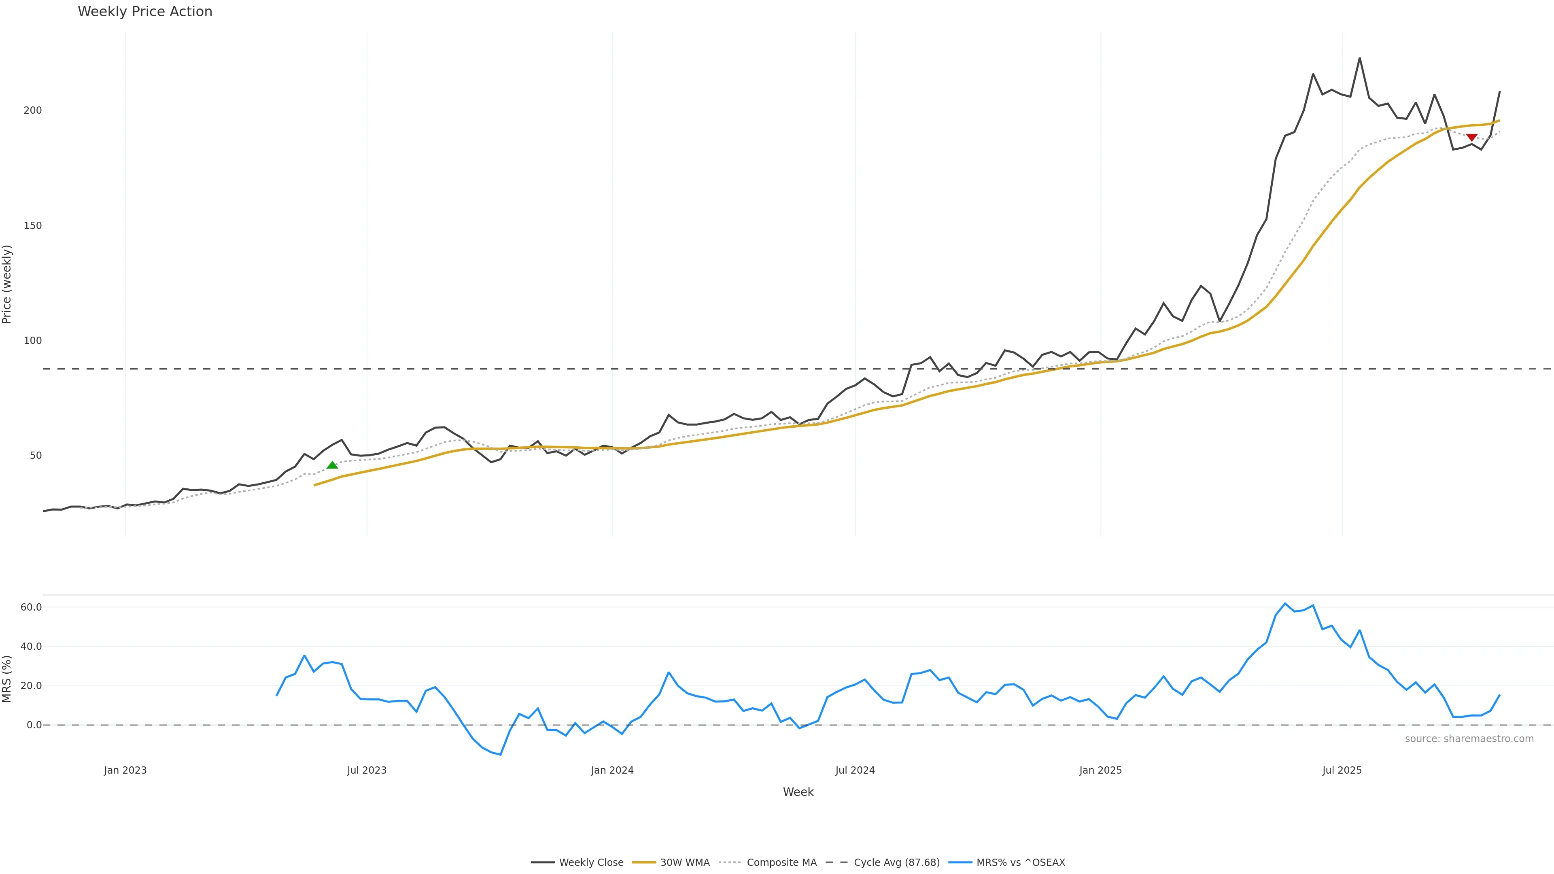The height and width of the screenshot is (874, 1554).
Task: Click the Week x-axis title
Action: (x=798, y=792)
